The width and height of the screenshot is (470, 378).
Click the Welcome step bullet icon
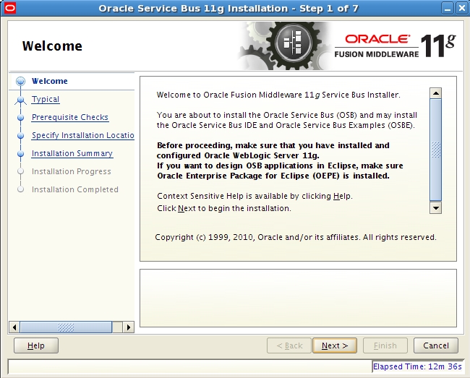coord(20,82)
